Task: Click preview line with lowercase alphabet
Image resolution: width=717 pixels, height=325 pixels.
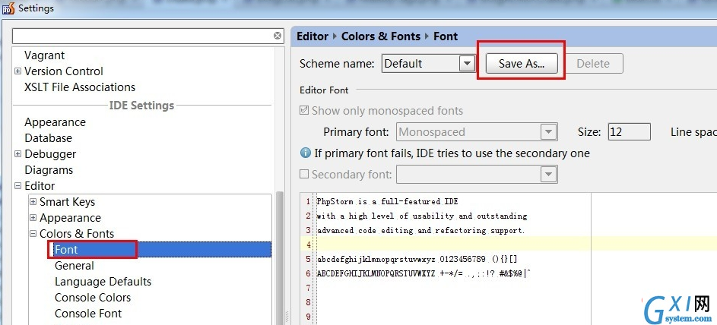Action: (417, 259)
